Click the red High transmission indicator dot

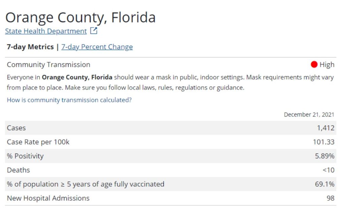(x=314, y=64)
